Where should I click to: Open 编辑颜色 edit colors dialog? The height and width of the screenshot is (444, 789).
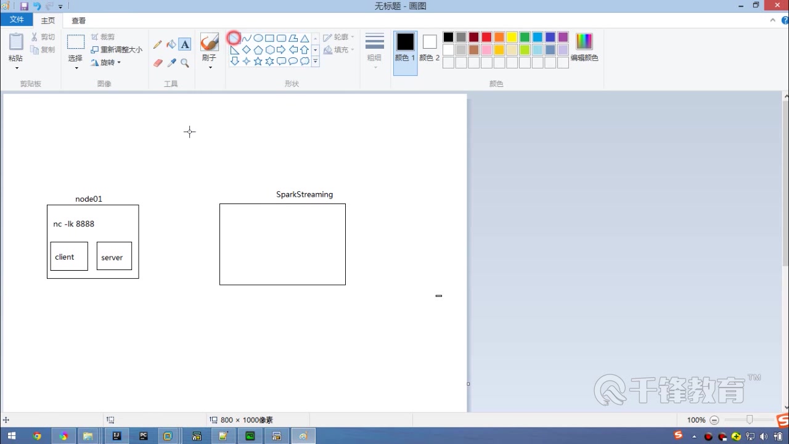584,47
